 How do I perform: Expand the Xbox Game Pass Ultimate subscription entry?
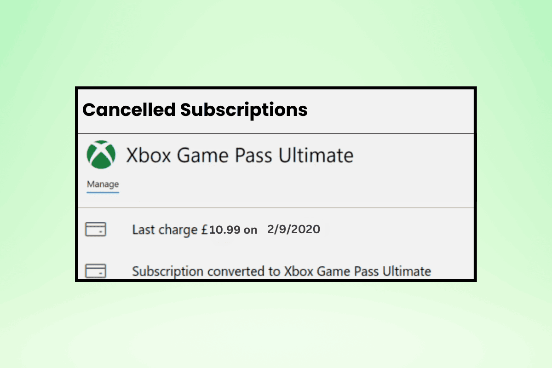click(238, 155)
